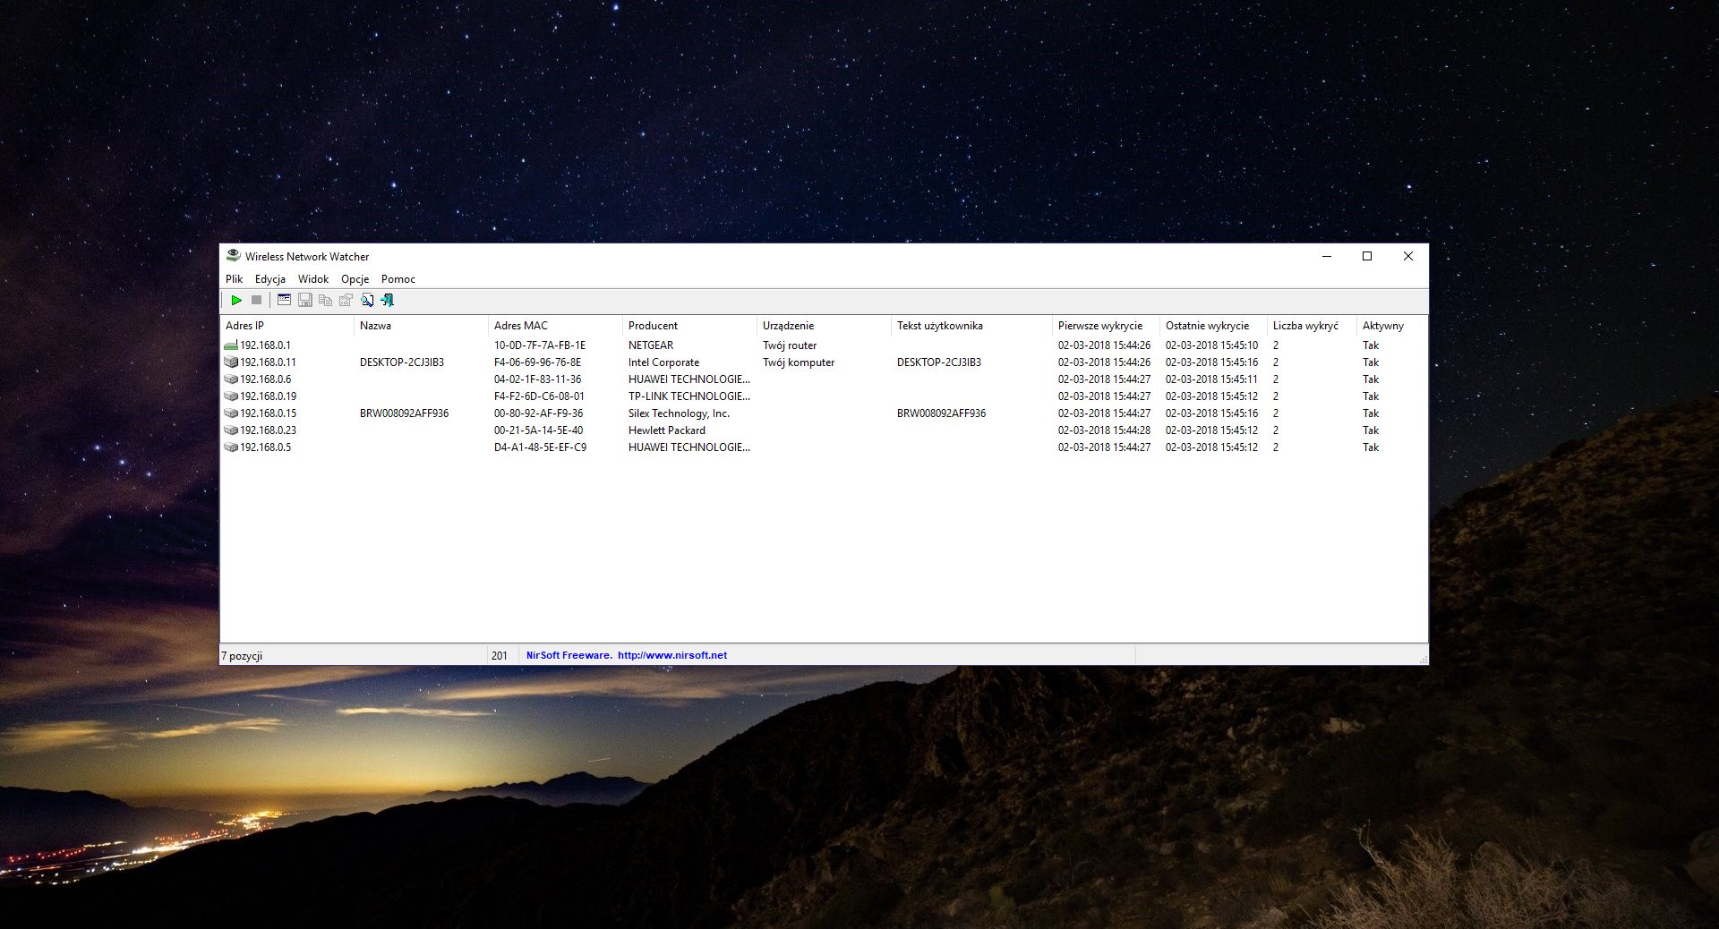Open the Pomoc menu
1719x929 pixels.
pos(397,279)
